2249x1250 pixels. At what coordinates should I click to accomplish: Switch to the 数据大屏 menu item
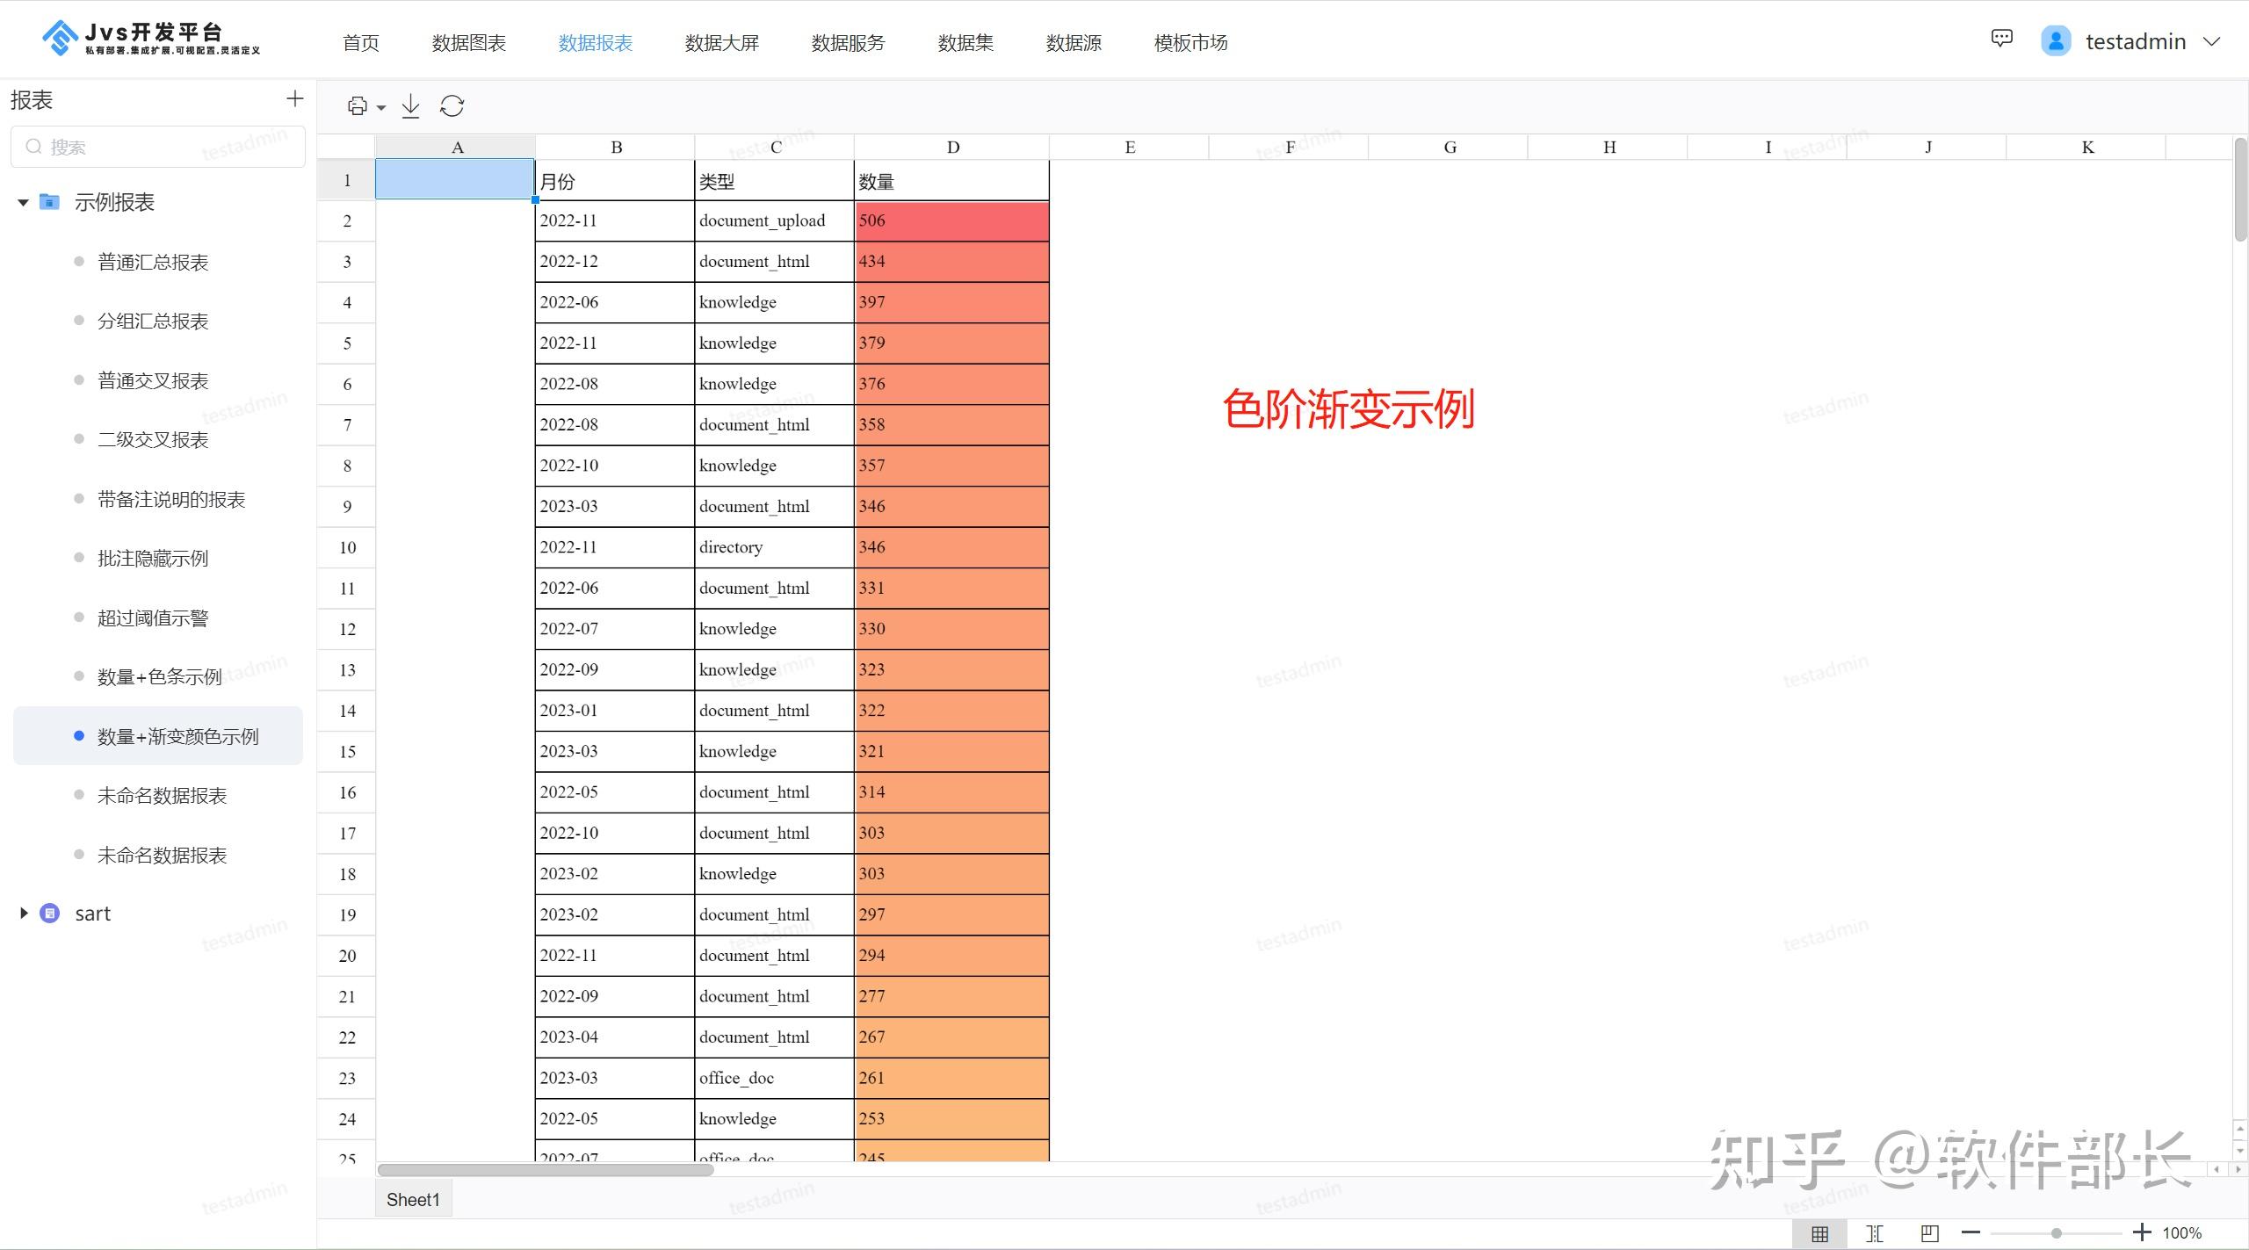coord(721,42)
